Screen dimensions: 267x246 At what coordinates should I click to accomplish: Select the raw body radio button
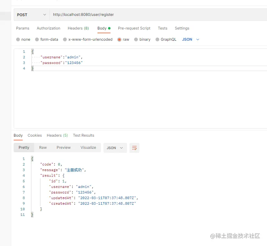click(119, 39)
